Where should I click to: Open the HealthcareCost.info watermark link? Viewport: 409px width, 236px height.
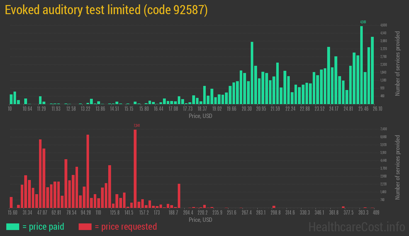(356, 227)
